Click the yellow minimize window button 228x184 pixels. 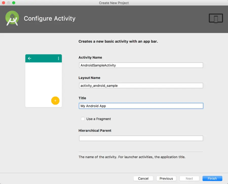pyautogui.click(x=9, y=3)
